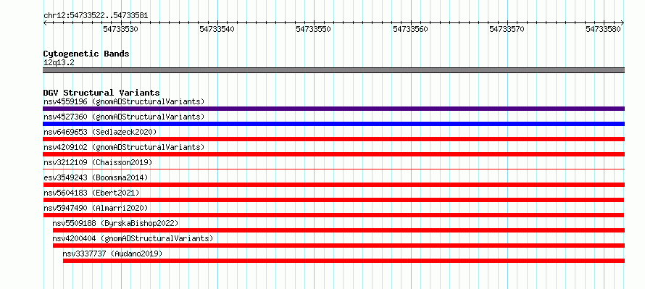This screenshot has width=645, height=289.
Task: Click the red bar under nsv4209102
Action: (333, 154)
